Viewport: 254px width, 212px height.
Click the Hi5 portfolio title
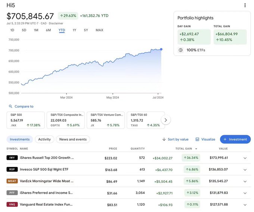(11, 5)
